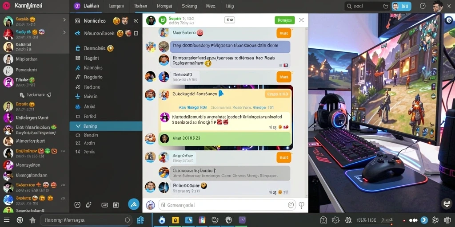
Task: Click the taskbar search field
Action: coord(86,220)
